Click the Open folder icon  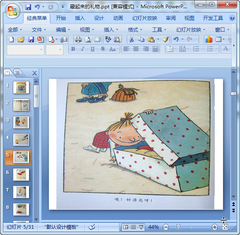(21, 39)
